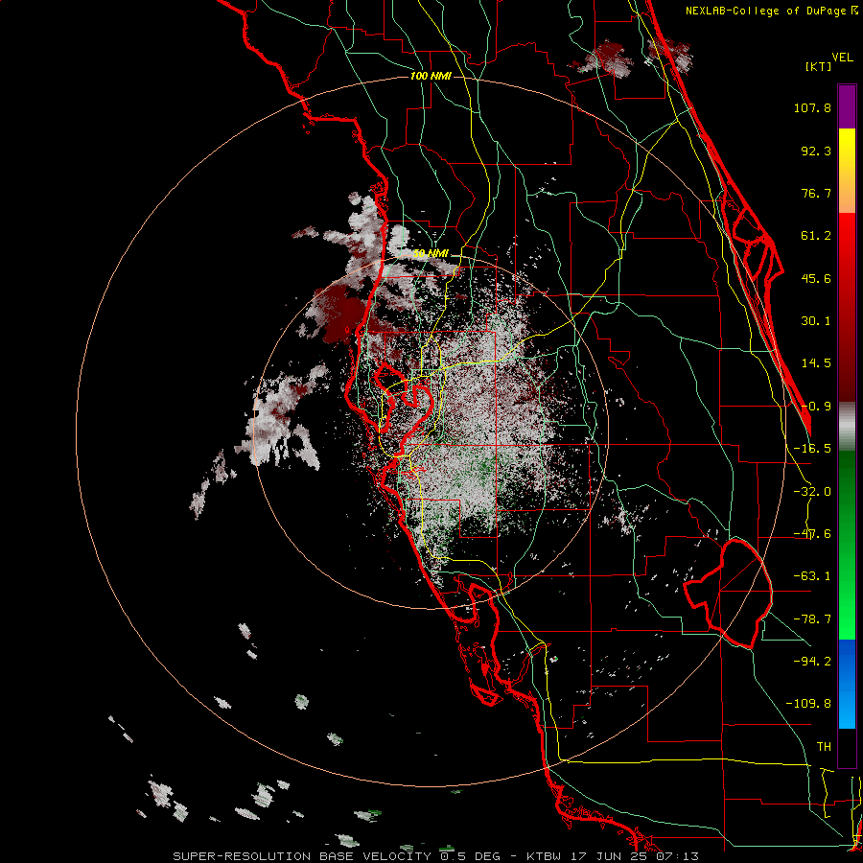
Task: Click the [KT] units label
Action: [819, 66]
